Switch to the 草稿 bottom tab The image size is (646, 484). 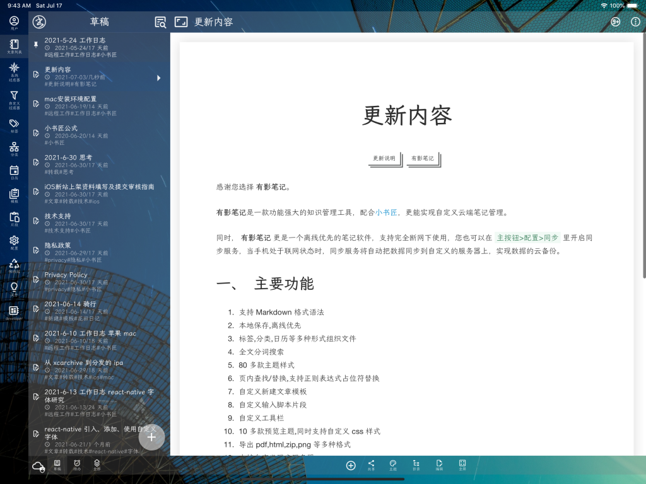(57, 465)
